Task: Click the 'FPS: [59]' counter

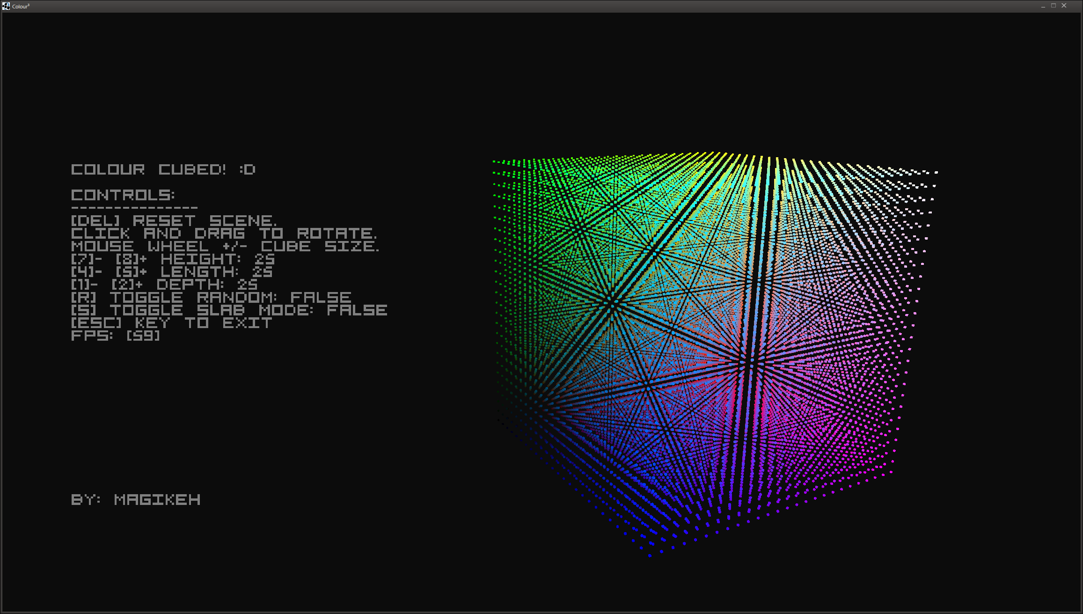Action: (x=115, y=336)
